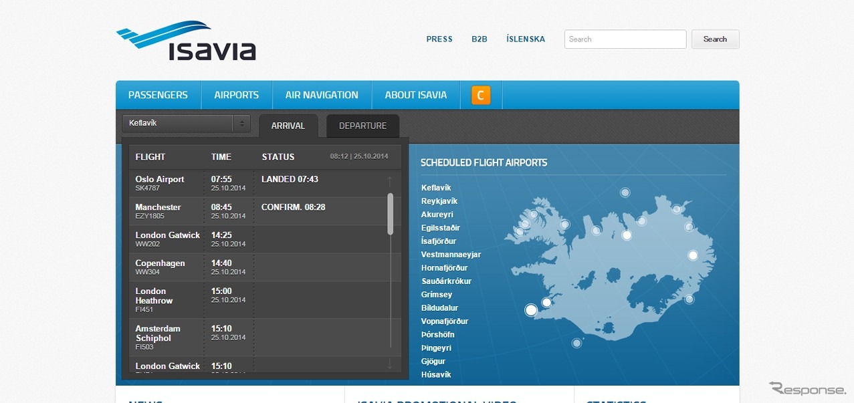
Task: Click the STATUS column header
Action: pos(278,157)
